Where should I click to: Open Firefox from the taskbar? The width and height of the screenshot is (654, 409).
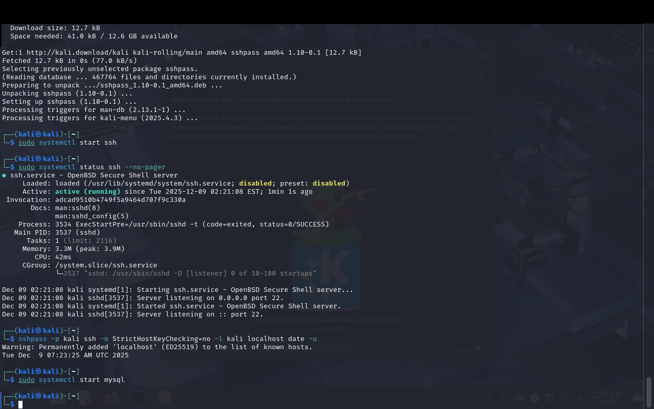tap(111, 398)
